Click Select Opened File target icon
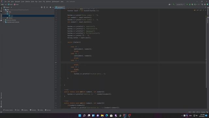This screenshot has height=118, width=209. click(42, 7)
